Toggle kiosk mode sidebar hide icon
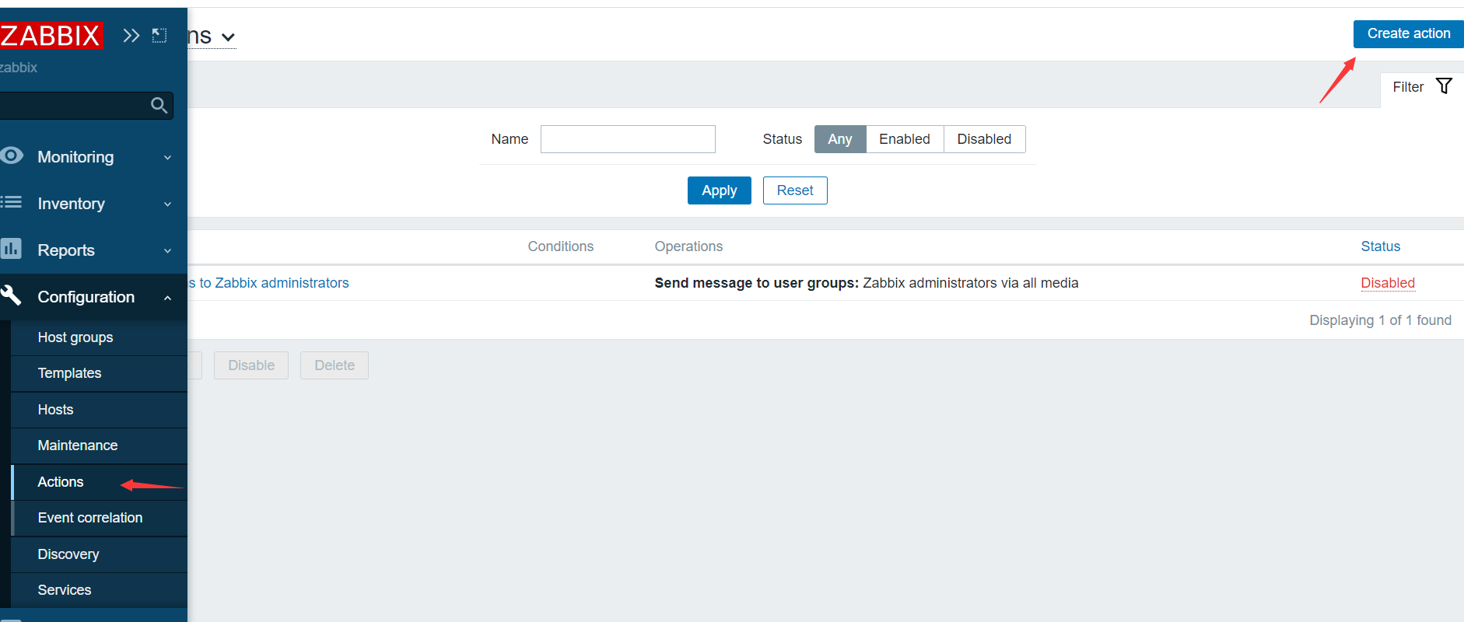This screenshot has width=1464, height=622. coord(159,35)
